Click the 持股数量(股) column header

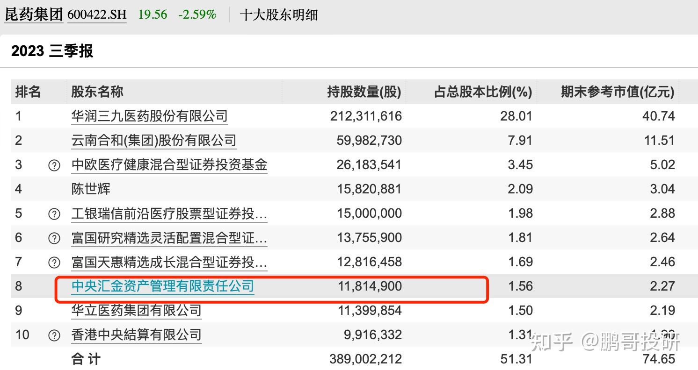(x=364, y=92)
